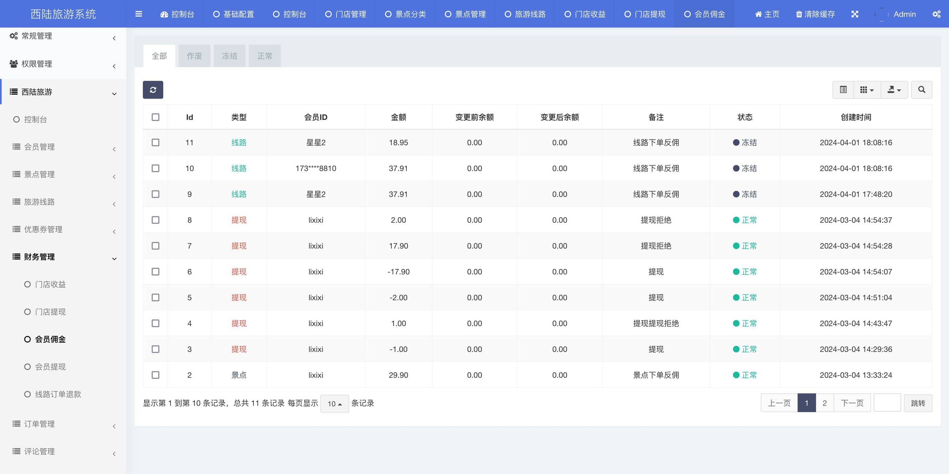Click the 旅游线路 sidebar list icon
949x474 pixels.
pyautogui.click(x=16, y=202)
